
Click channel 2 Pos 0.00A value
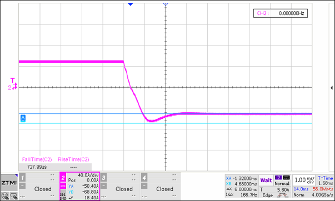click(x=93, y=180)
